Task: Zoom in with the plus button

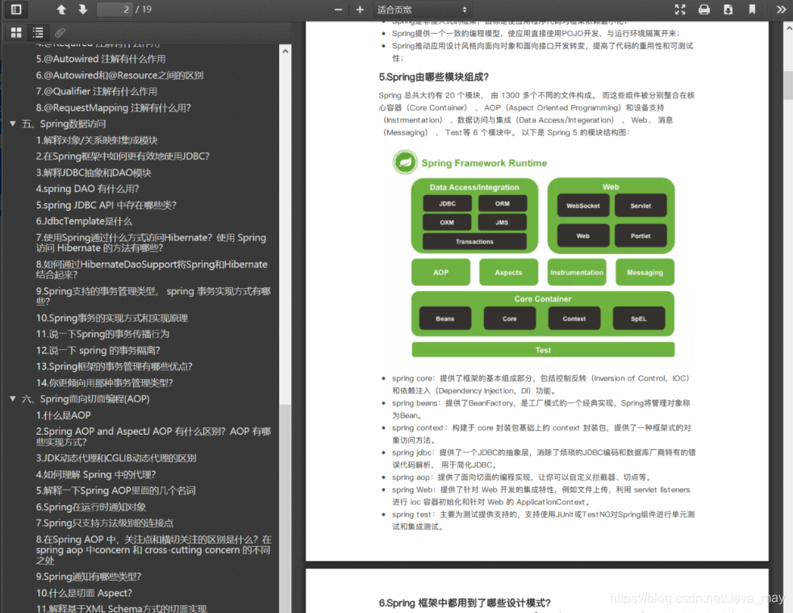Action: tap(360, 10)
